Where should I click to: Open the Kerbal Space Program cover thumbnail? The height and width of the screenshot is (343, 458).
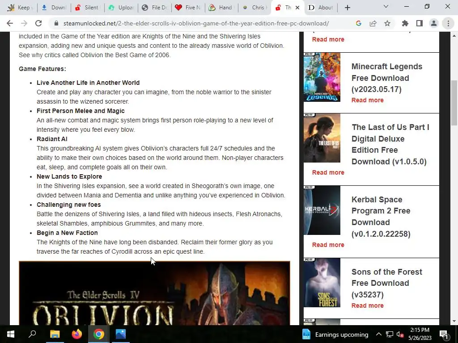coord(322,210)
